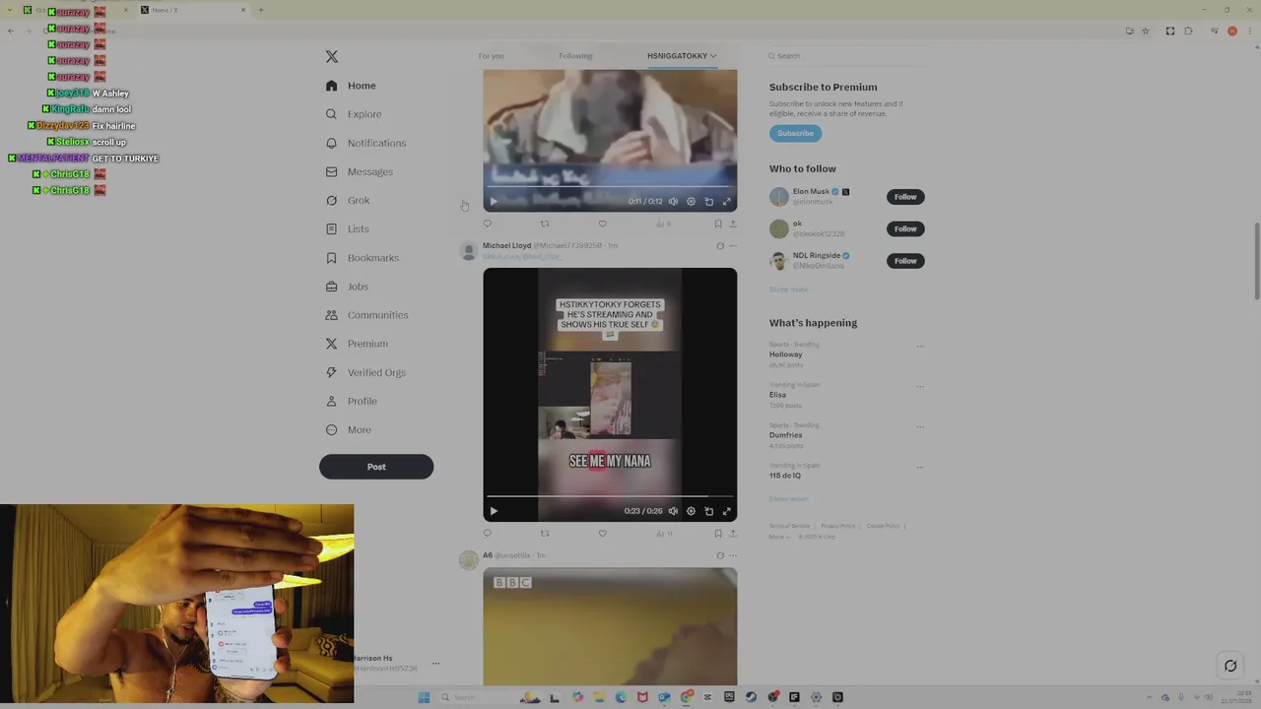1261x709 pixels.
Task: Open account menu next to Harrison Hs
Action: (x=435, y=664)
